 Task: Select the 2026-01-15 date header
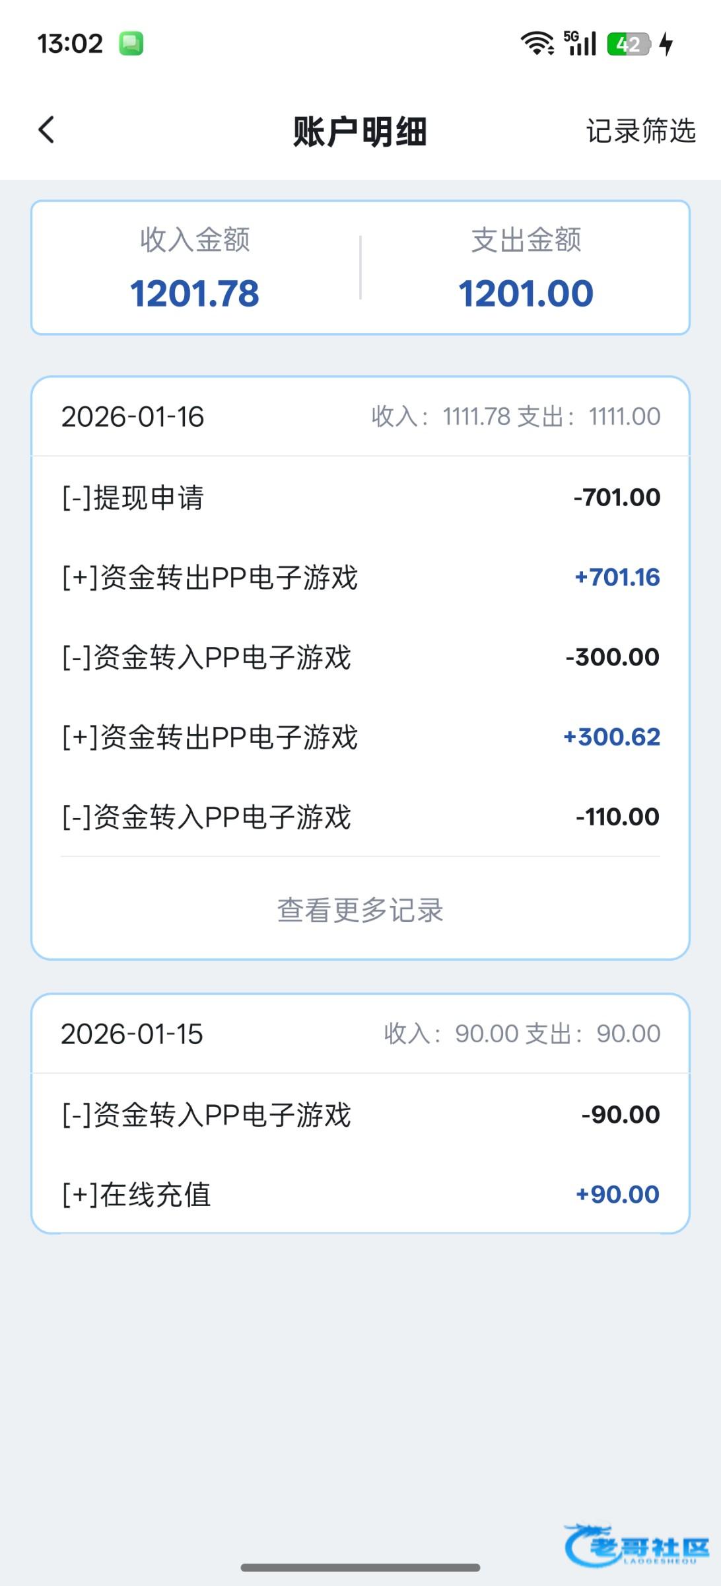[x=132, y=1034]
